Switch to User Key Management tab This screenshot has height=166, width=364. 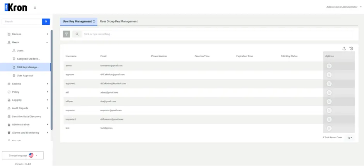click(79, 21)
